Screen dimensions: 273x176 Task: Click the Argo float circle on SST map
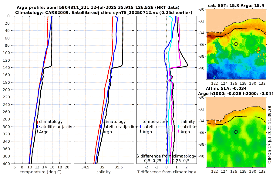click(236, 44)
